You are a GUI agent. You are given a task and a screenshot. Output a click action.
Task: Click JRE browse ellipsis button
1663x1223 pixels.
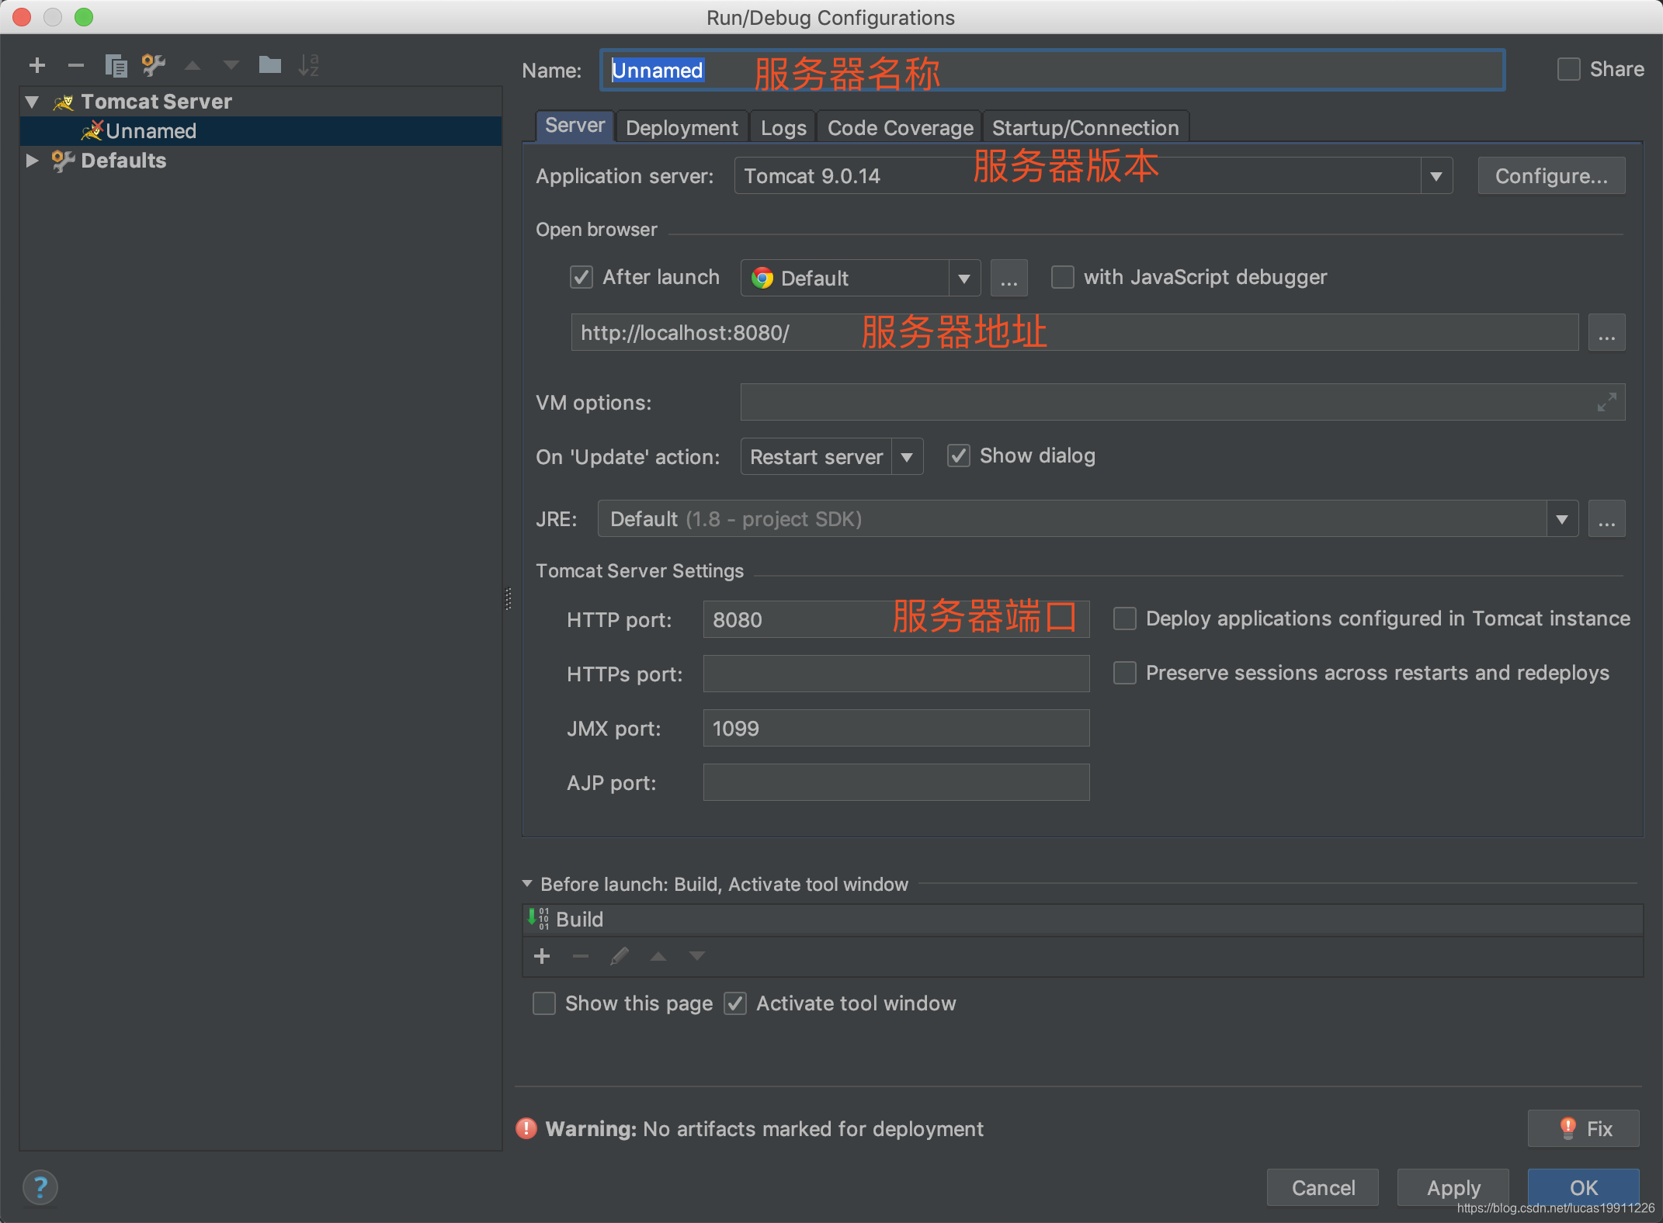1607,518
